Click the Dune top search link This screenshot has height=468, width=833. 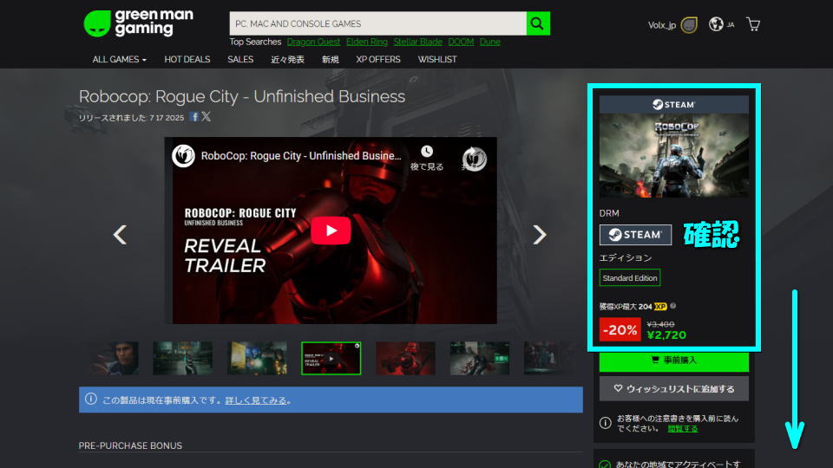click(489, 42)
